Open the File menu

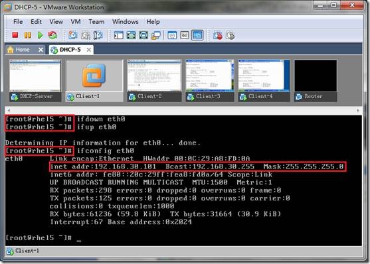click(18, 22)
